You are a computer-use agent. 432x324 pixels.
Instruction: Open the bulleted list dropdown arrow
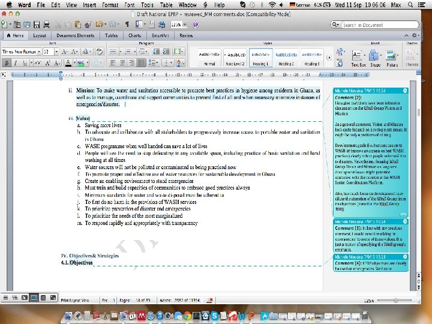121,52
